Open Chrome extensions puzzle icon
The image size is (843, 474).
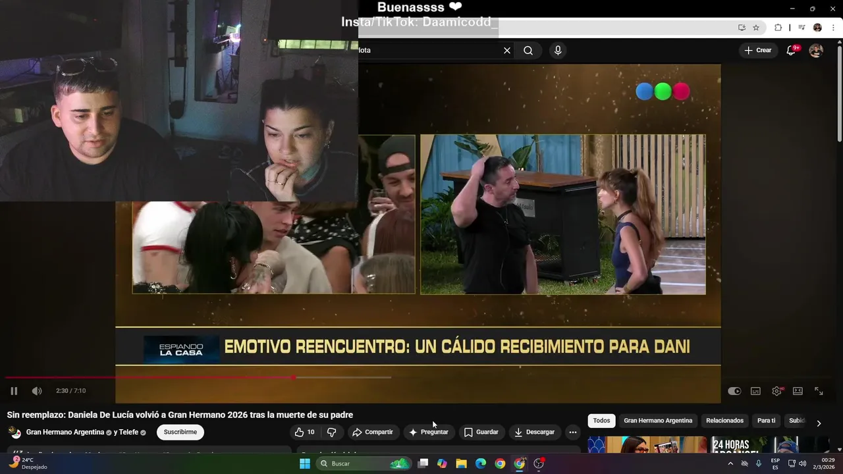(778, 28)
